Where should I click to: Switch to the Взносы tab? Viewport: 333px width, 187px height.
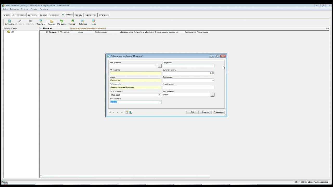pos(43,15)
